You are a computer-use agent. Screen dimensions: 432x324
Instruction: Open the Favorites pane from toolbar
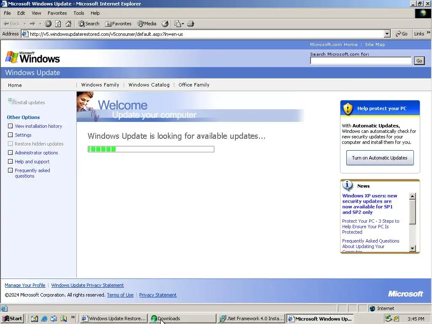pos(118,24)
